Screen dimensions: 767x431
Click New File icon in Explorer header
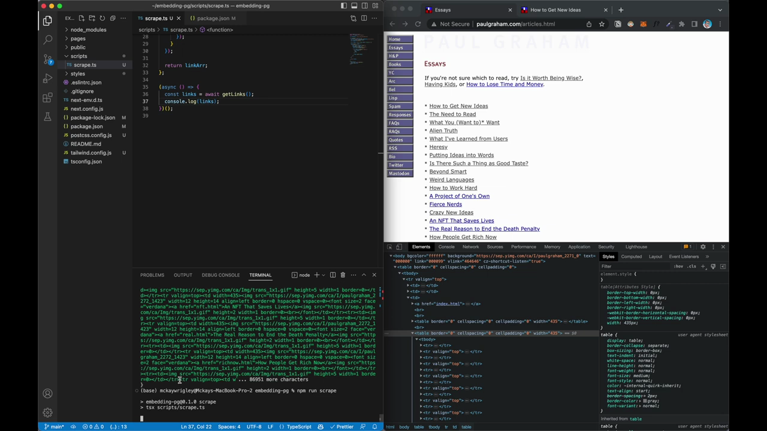(82, 19)
